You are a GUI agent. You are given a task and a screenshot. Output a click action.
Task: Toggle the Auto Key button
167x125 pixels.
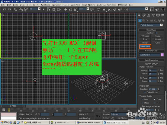pyautogui.click(x=106, y=114)
